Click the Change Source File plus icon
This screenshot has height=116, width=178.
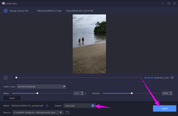[x=6, y=11]
